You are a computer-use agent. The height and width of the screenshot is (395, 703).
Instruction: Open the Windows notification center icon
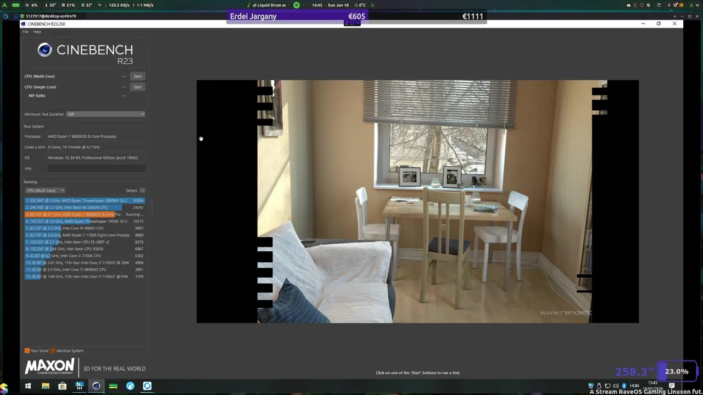[x=672, y=386]
